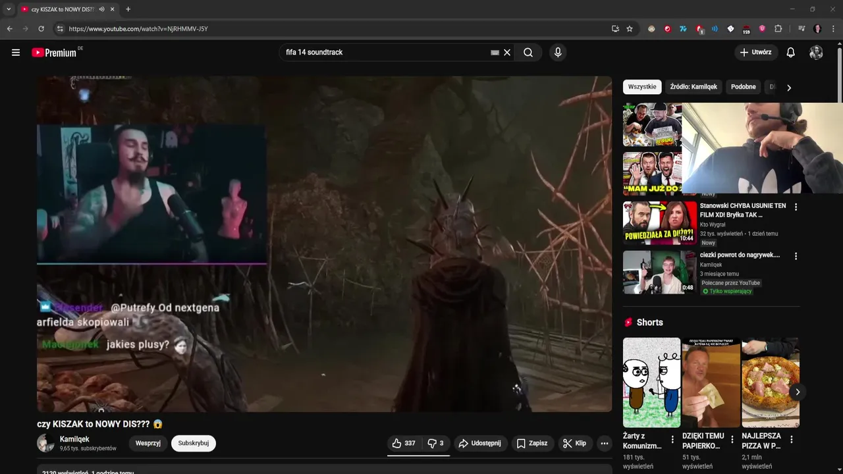The width and height of the screenshot is (843, 474).
Task: Close the current YouTube tab
Action: tap(113, 9)
